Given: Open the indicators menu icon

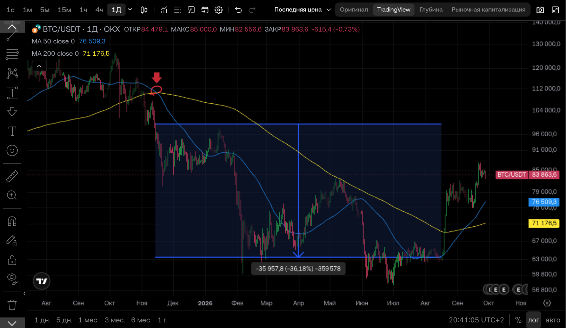Looking at the screenshot, I should click(x=164, y=10).
